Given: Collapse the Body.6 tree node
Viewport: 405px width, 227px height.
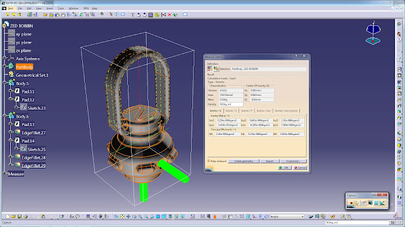Looking at the screenshot, I should (4, 116).
